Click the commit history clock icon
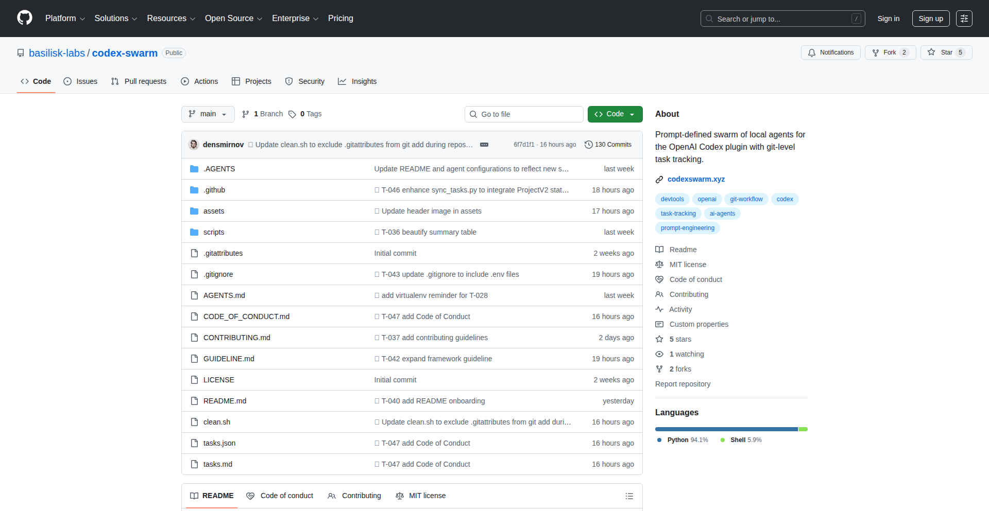 589,145
